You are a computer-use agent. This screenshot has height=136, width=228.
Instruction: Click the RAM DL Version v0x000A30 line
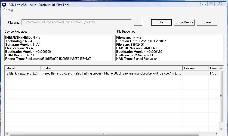(137, 48)
